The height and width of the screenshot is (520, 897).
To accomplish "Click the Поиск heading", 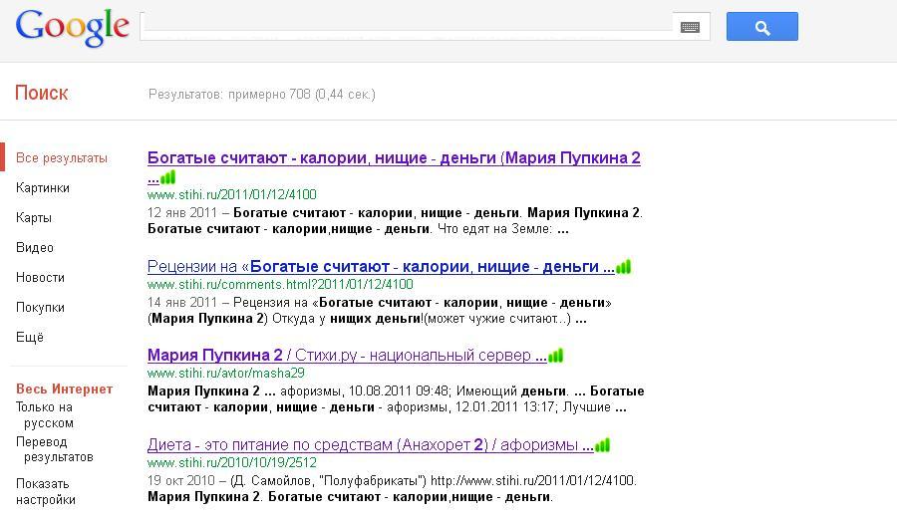I will click(x=41, y=93).
